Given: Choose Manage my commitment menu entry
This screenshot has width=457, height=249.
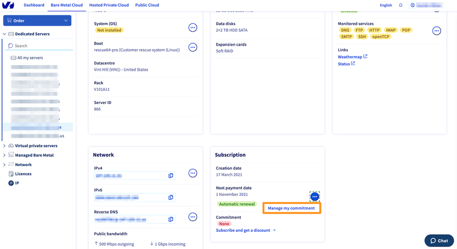Looking at the screenshot, I should (291, 208).
